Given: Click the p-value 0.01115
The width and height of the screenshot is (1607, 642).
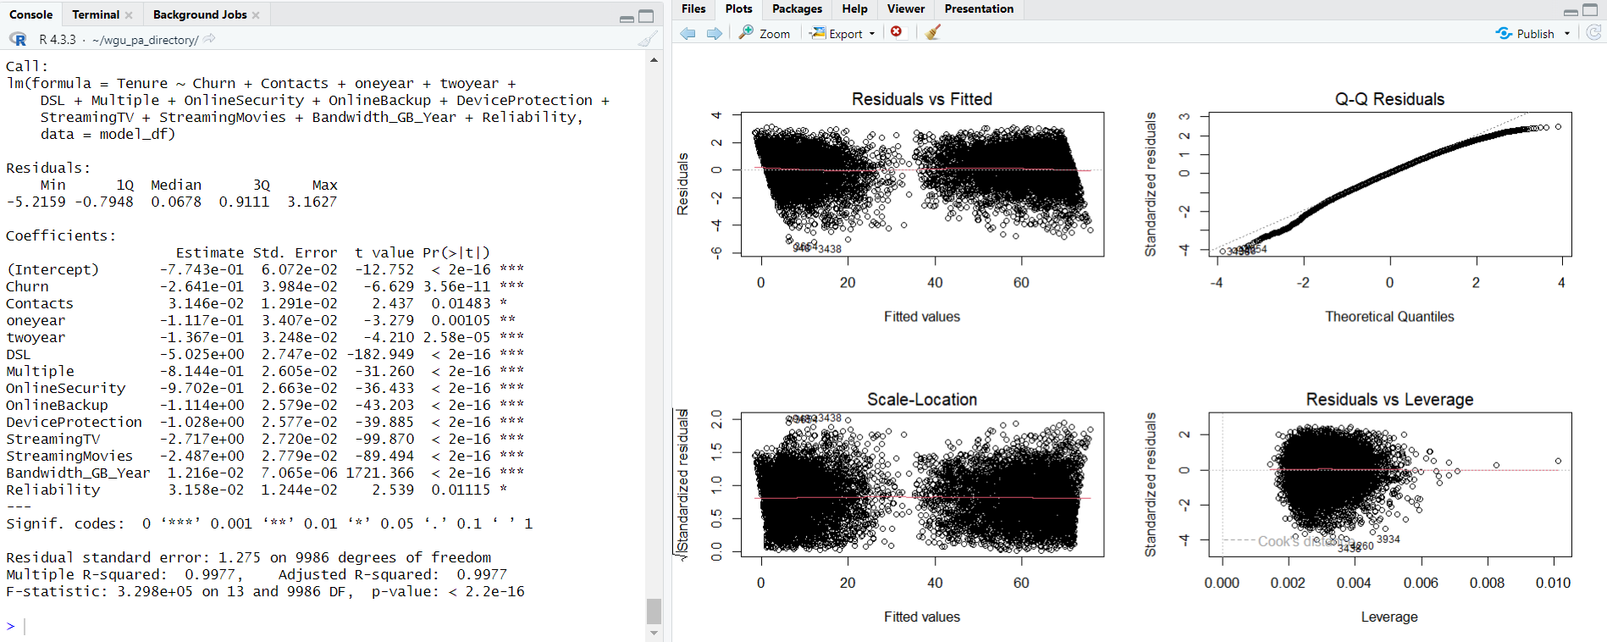Looking at the screenshot, I should point(461,490).
